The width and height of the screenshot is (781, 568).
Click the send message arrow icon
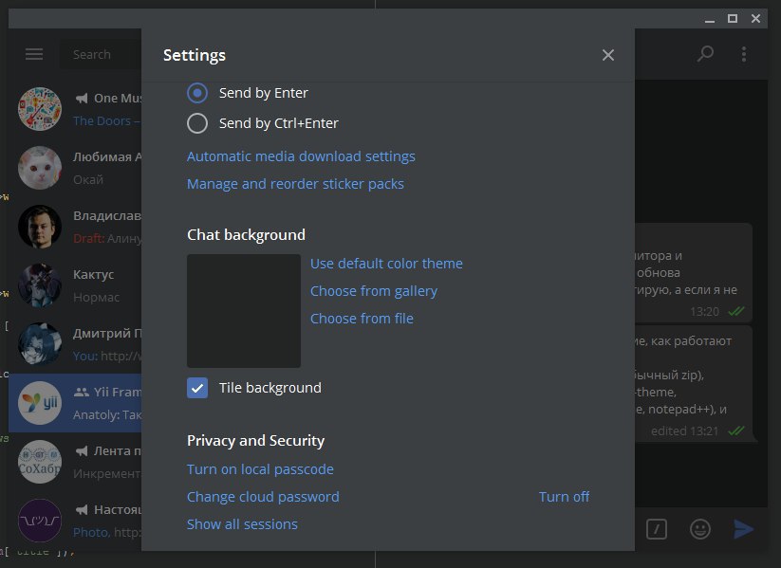coord(744,528)
